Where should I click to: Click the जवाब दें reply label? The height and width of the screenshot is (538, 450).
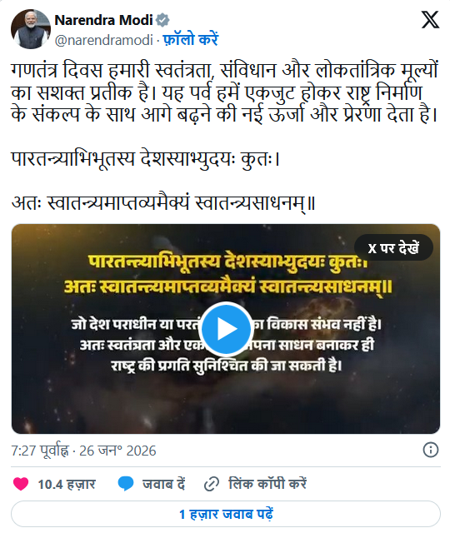tap(163, 484)
